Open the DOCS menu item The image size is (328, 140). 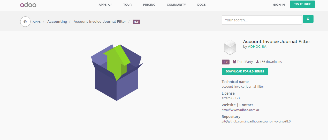click(202, 5)
